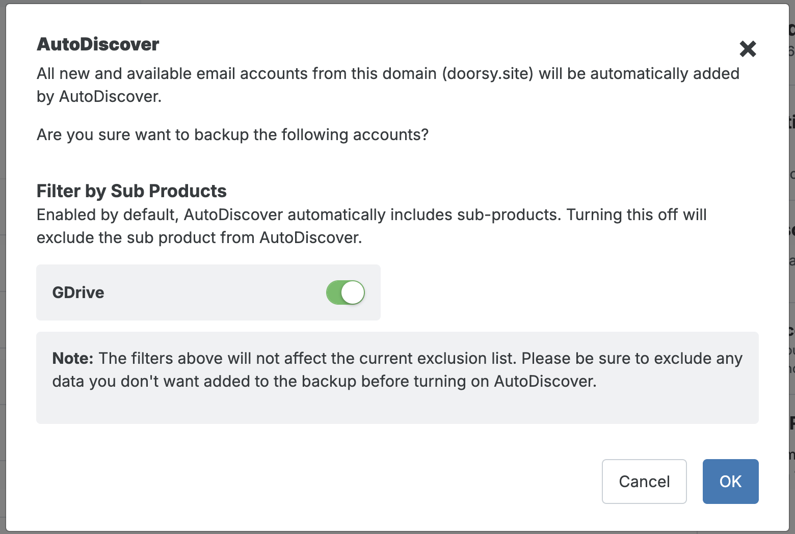795x534 pixels.
Task: Click the backup confirmation question text
Action: 232,135
